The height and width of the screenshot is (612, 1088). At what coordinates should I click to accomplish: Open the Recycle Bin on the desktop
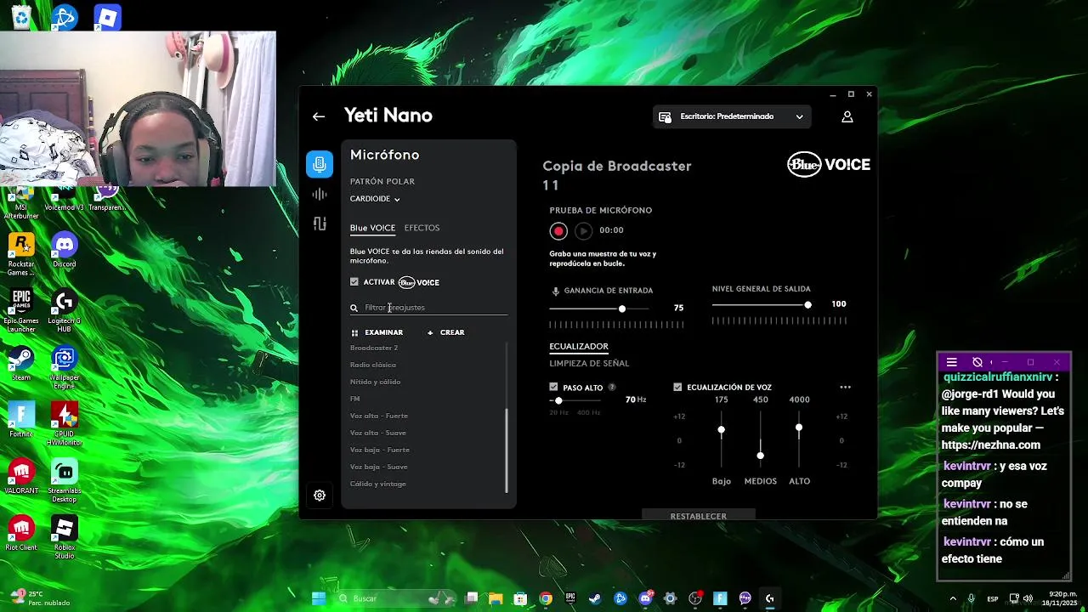[x=20, y=16]
